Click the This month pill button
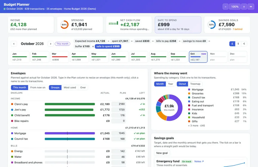258x167 pixels. click(x=62, y=44)
